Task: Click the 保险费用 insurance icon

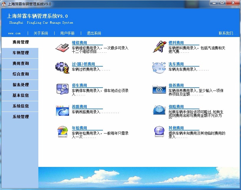Action: coord(159,110)
